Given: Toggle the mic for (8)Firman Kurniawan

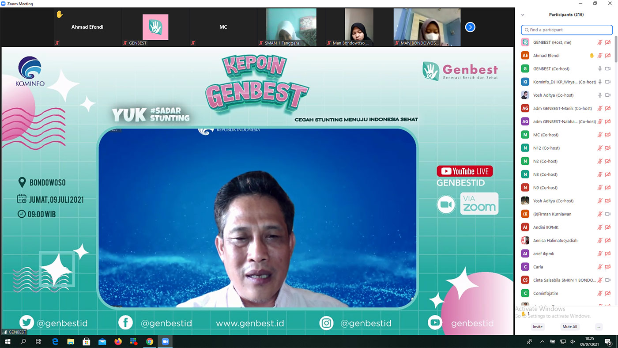Looking at the screenshot, I should [x=600, y=214].
